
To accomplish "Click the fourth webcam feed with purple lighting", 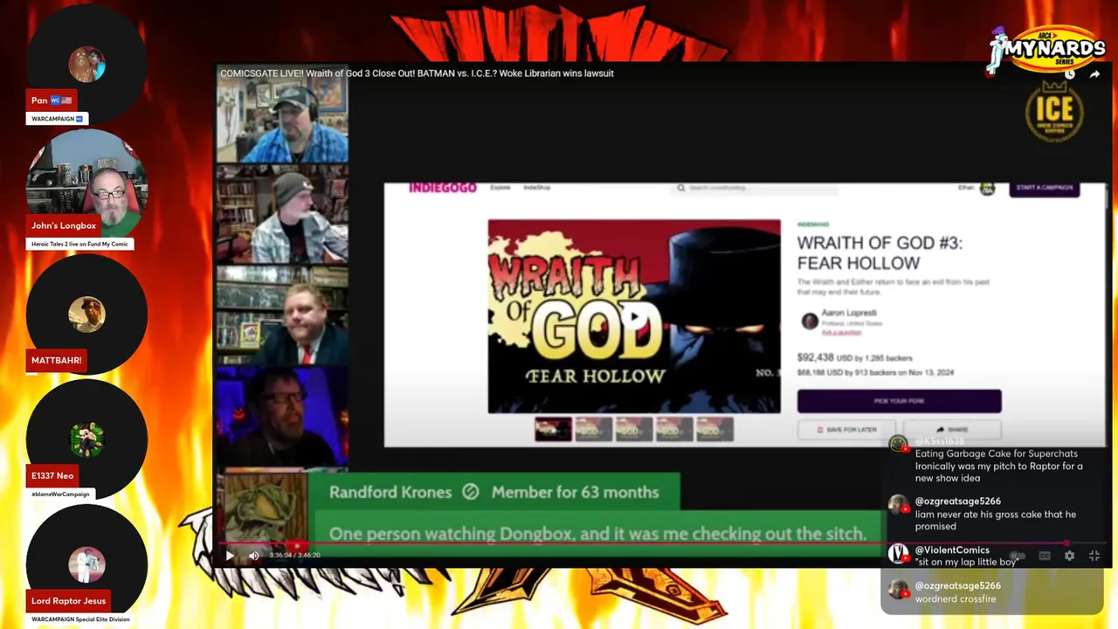I will click(282, 416).
